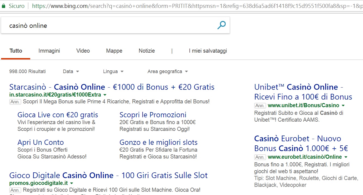Click the text 'Registrati su Starcasino Oggi!'
The width and height of the screenshot is (363, 195).
pos(155,129)
